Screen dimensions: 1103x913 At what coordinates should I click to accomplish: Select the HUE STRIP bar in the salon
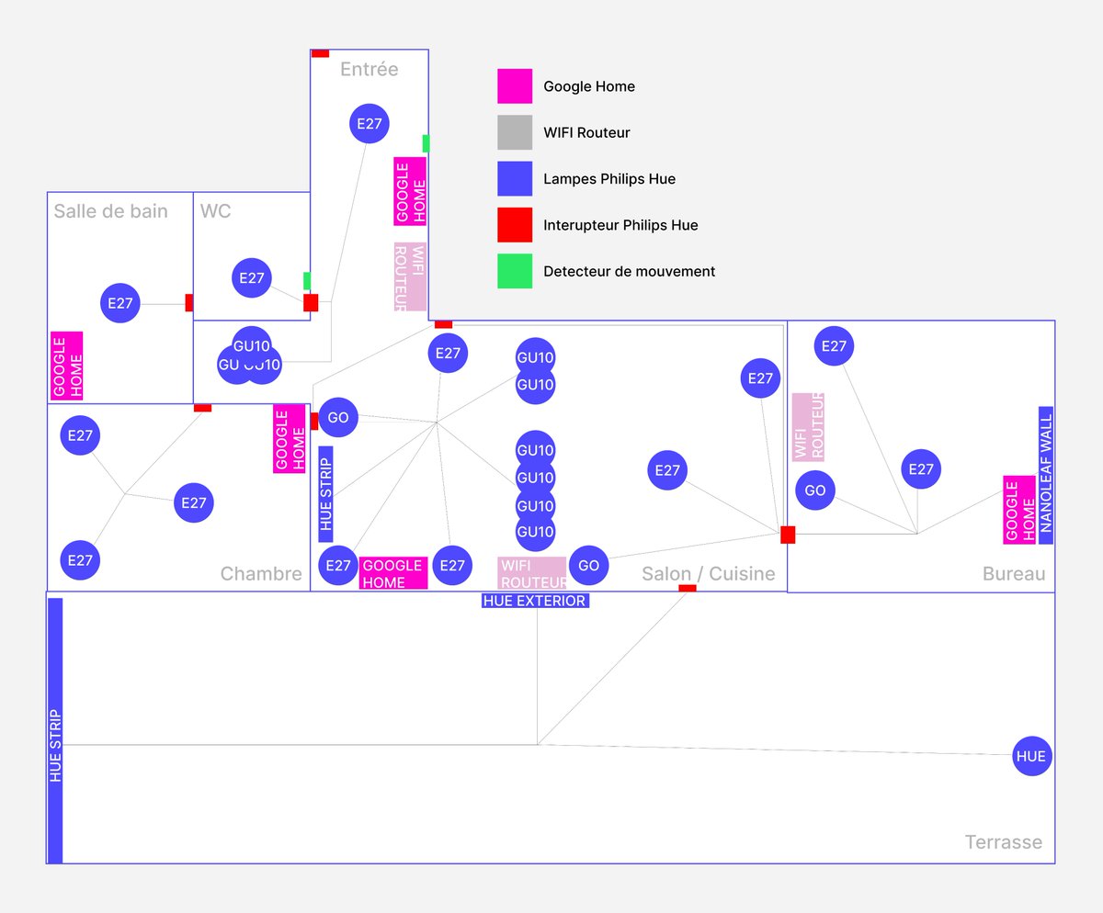pyautogui.click(x=326, y=494)
